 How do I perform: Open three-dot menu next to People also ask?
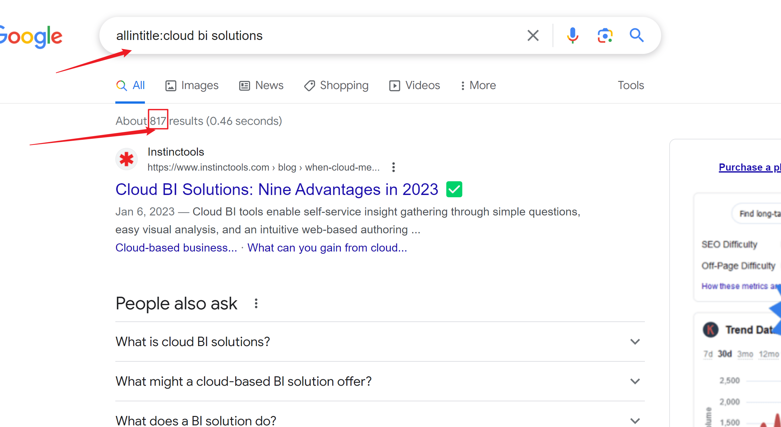[x=256, y=304]
